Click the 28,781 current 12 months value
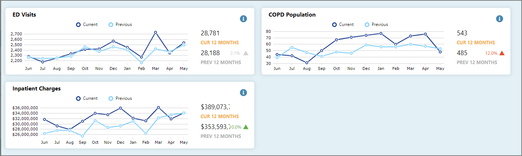Viewport: 522px width, 156px height. point(210,33)
